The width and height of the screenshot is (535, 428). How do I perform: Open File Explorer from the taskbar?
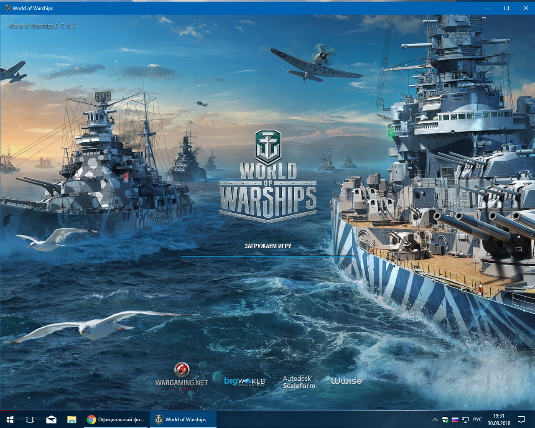(72, 419)
